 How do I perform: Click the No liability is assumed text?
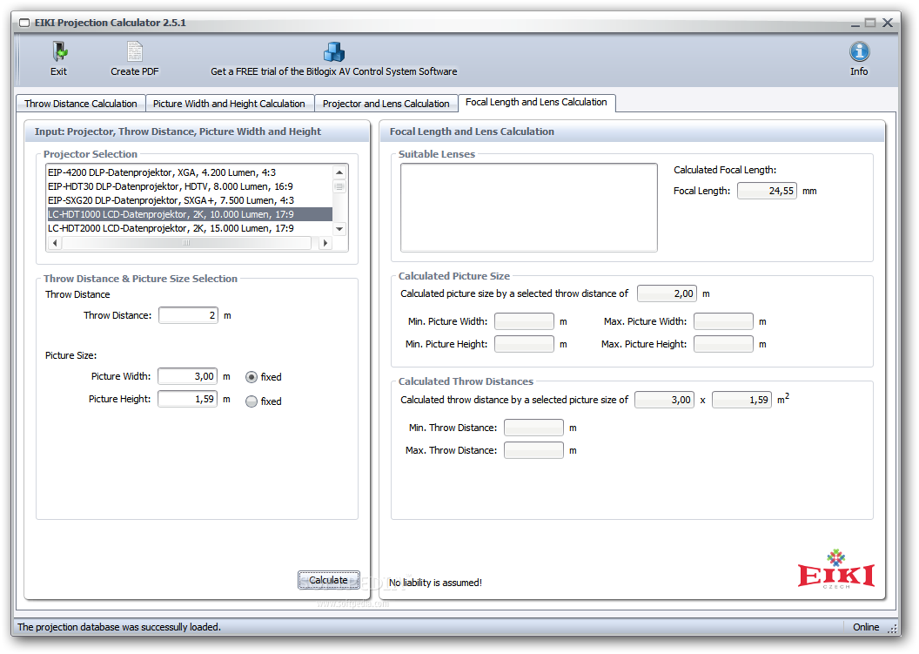[x=435, y=583]
